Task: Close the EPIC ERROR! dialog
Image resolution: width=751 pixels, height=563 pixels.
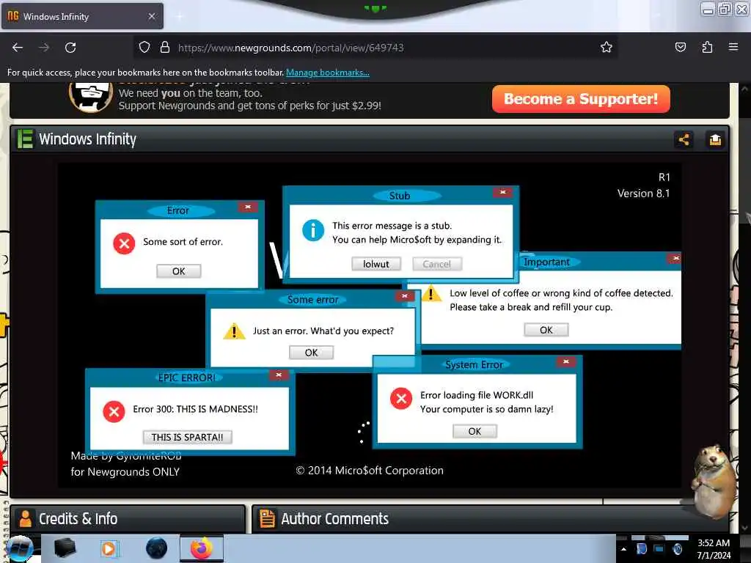Action: 279,375
